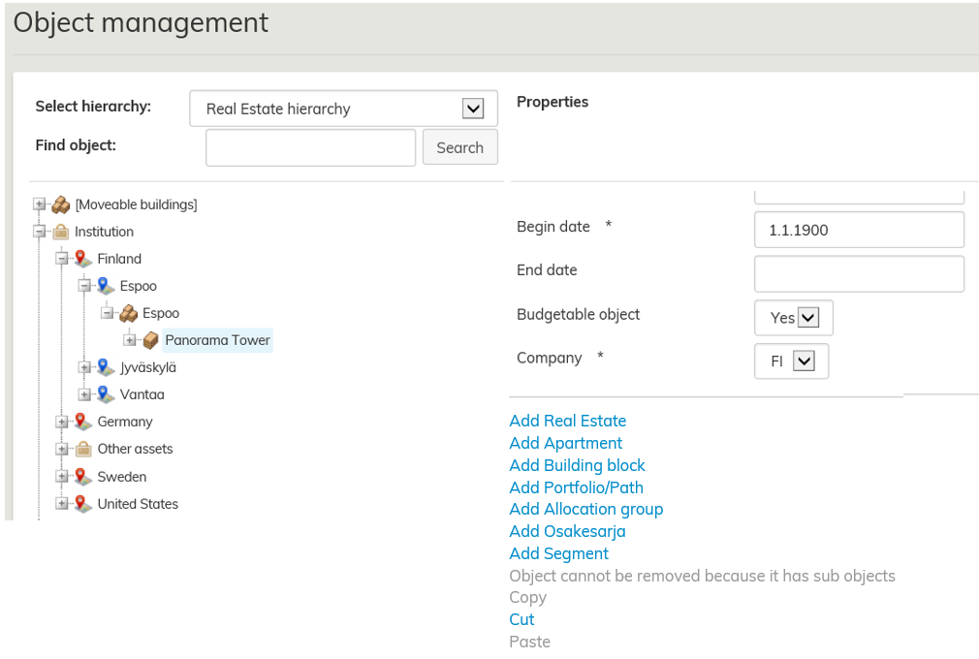This screenshot has width=979, height=659.
Task: Click the Add Building block link
Action: (x=577, y=465)
